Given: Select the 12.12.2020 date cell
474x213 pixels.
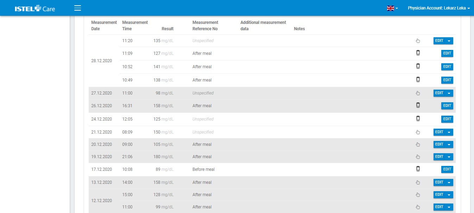Looking at the screenshot, I should (101, 201).
